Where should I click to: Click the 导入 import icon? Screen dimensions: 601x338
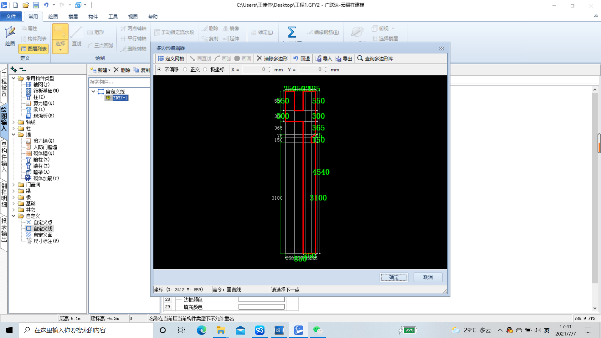(x=318, y=59)
